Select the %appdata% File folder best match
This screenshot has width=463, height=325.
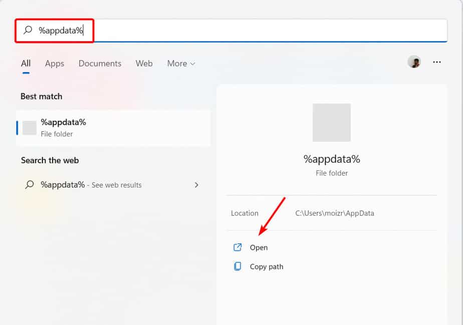pos(113,128)
